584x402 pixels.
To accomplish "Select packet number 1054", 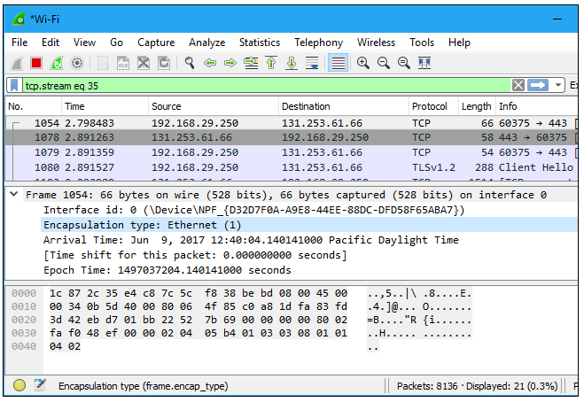I will [292, 123].
